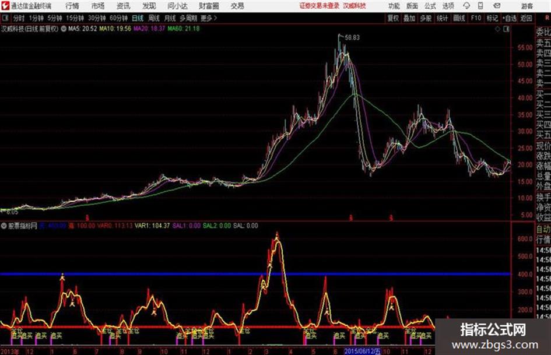This screenshot has height=355, width=551.
Task: Switch to 月线 monthly period
Action: pos(170,18)
